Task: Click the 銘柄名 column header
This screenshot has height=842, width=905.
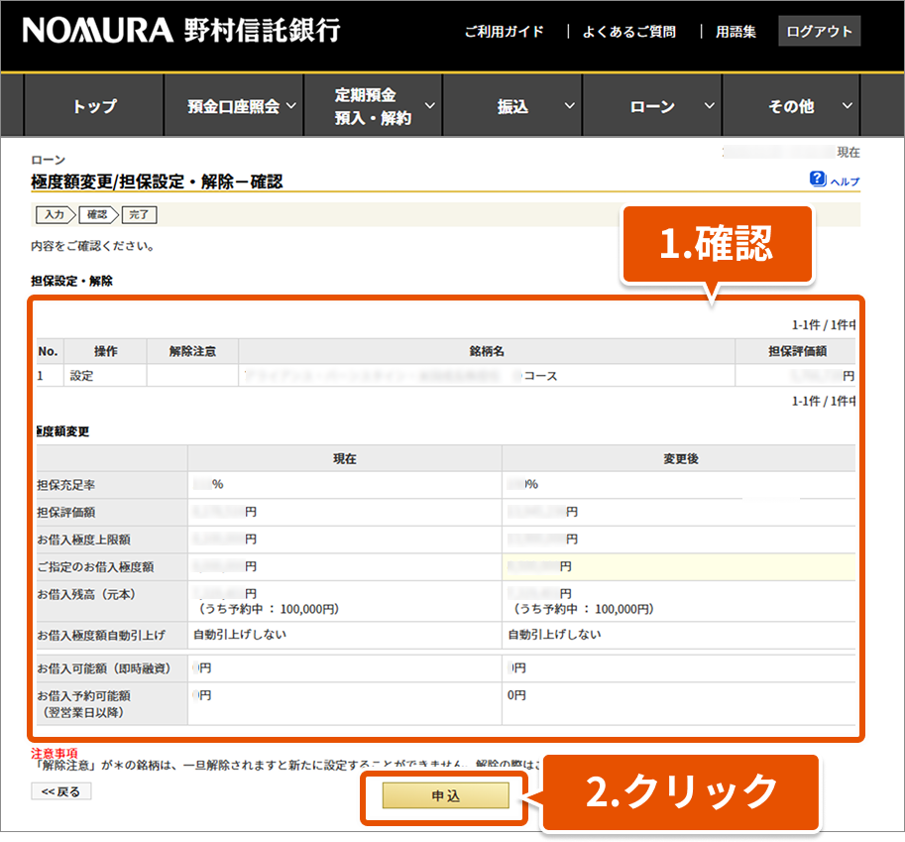Action: click(487, 351)
